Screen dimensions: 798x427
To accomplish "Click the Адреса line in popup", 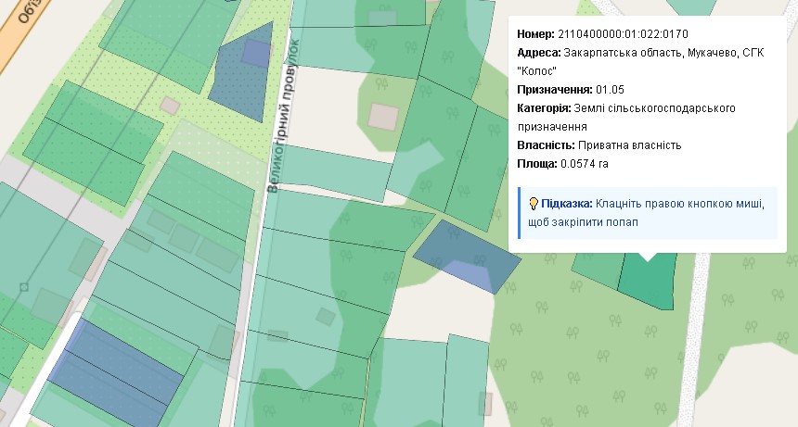I will click(x=640, y=53).
